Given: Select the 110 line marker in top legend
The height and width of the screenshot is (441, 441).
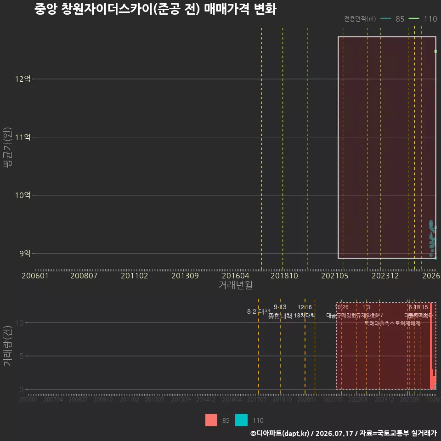Looking at the screenshot, I should [414, 19].
